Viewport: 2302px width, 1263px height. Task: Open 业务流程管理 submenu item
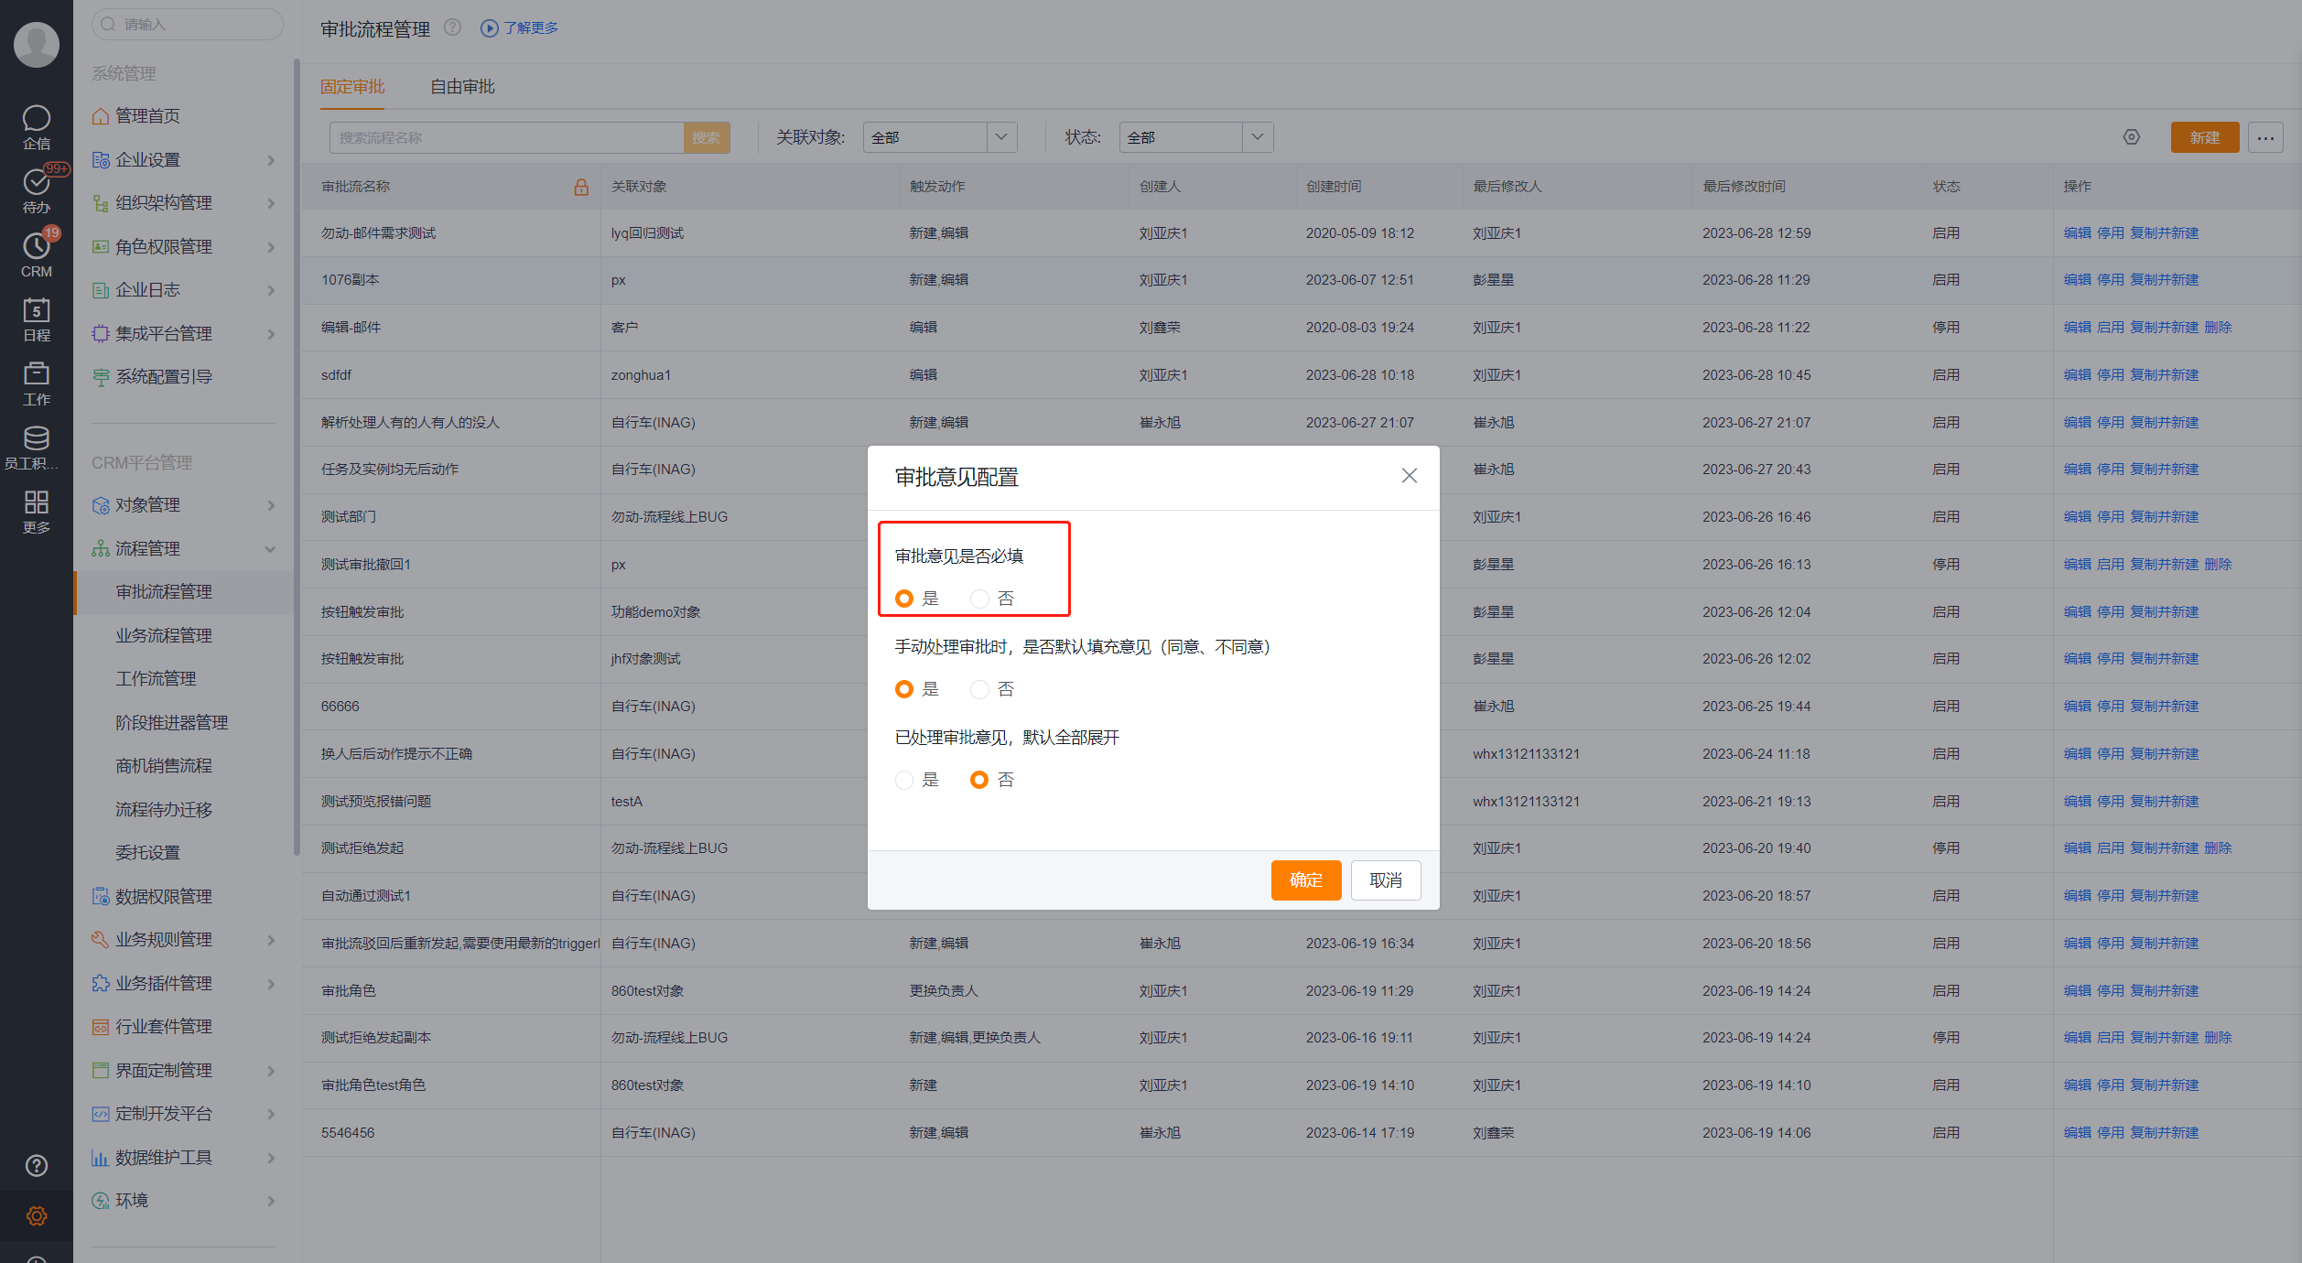[164, 636]
